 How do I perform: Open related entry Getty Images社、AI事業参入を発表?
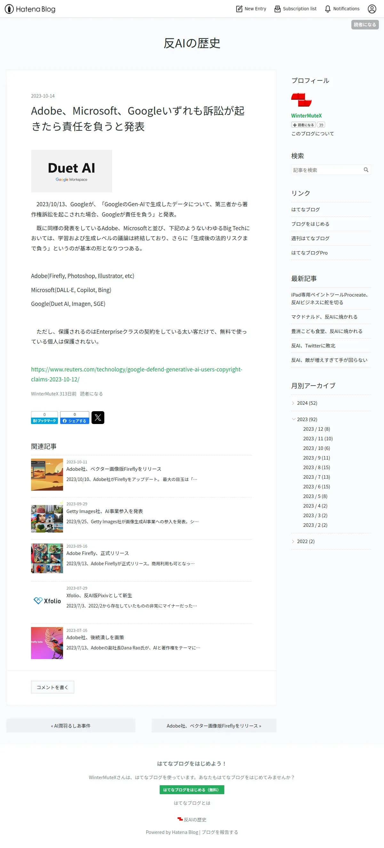click(105, 511)
